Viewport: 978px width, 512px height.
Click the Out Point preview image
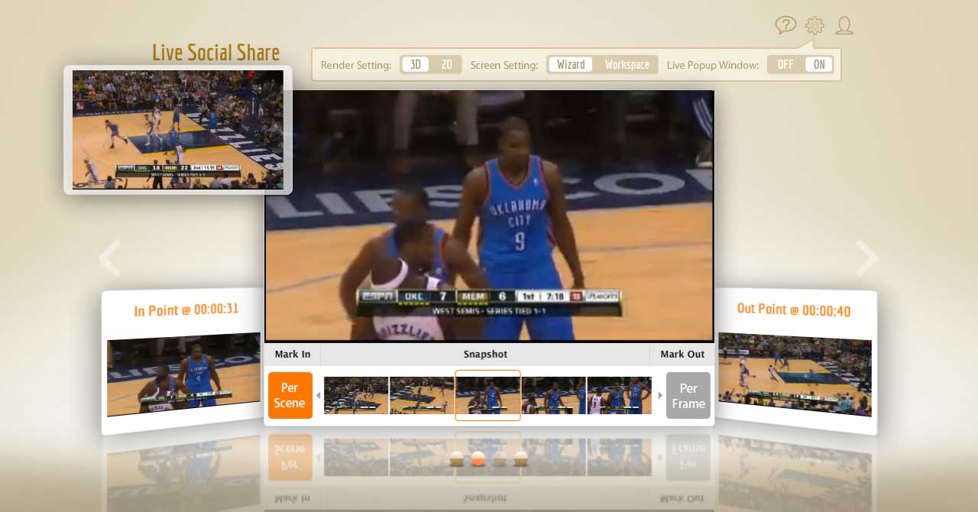(795, 374)
